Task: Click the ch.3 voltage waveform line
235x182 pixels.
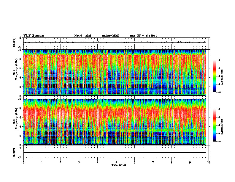Action: (x=115, y=153)
